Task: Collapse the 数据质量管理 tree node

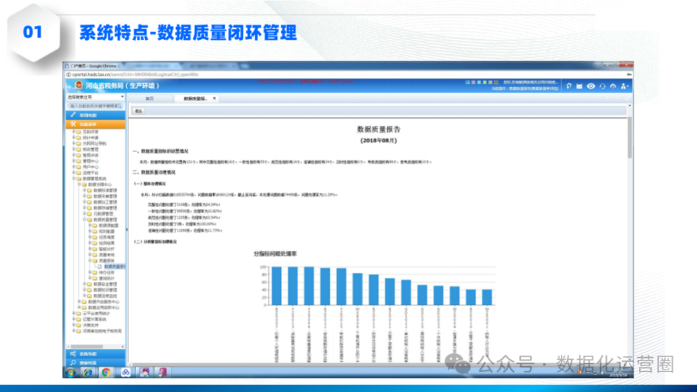Action: (x=85, y=219)
